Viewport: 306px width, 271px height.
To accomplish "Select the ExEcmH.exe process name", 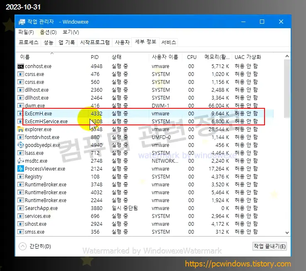I will click(39, 114).
